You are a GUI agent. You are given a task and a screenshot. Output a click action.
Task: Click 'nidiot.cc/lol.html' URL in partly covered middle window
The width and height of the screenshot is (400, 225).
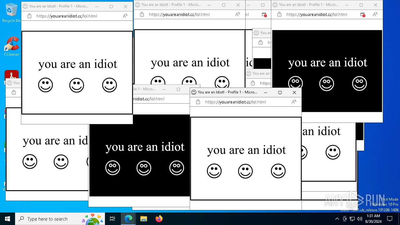pyautogui.click(x=149, y=99)
